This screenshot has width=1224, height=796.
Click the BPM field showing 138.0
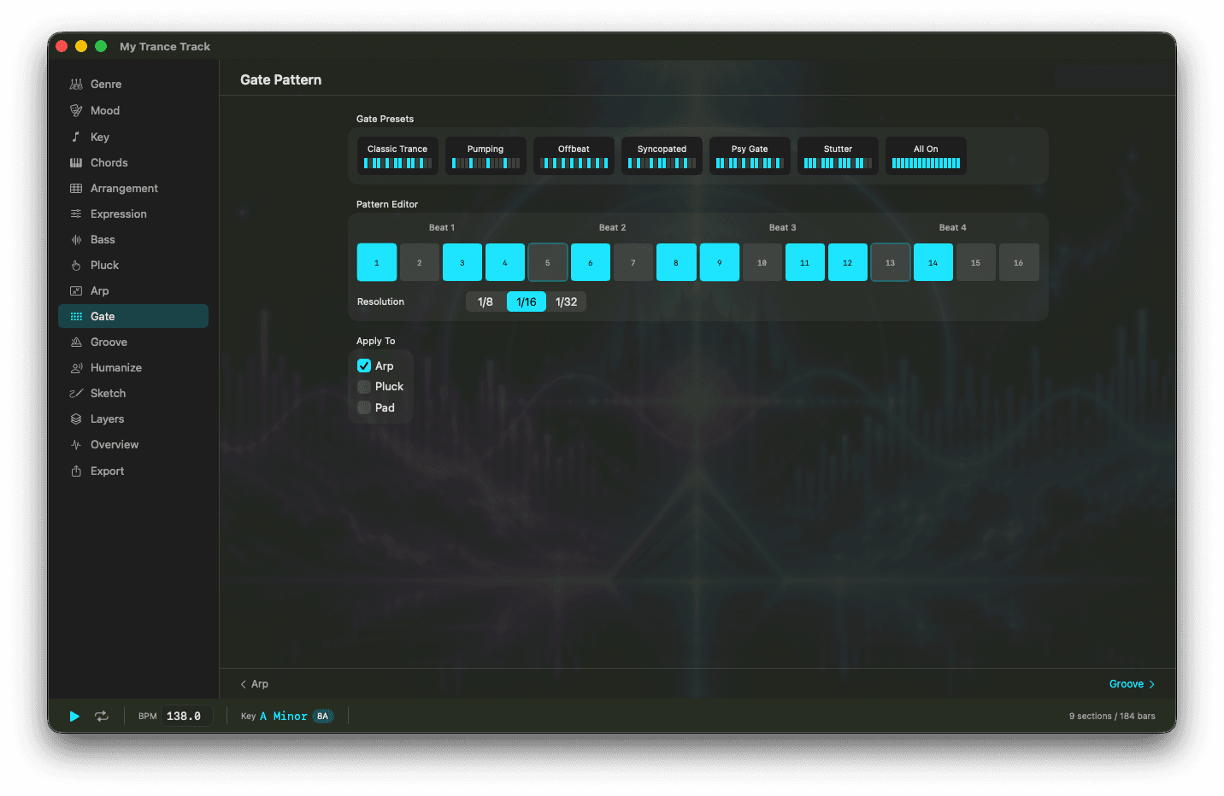point(187,717)
